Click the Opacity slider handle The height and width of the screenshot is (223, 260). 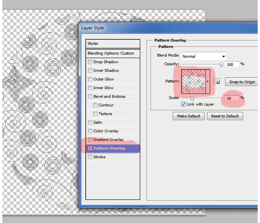pos(221,64)
